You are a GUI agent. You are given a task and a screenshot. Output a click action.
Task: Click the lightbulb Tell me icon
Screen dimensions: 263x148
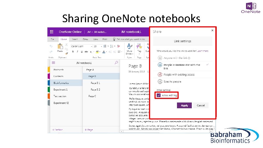point(114,39)
